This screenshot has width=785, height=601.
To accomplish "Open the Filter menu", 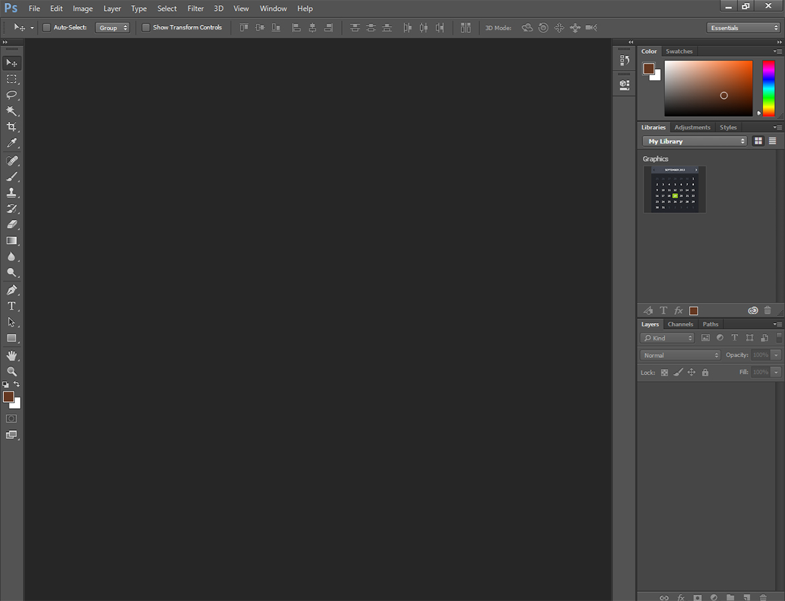I will pos(196,9).
